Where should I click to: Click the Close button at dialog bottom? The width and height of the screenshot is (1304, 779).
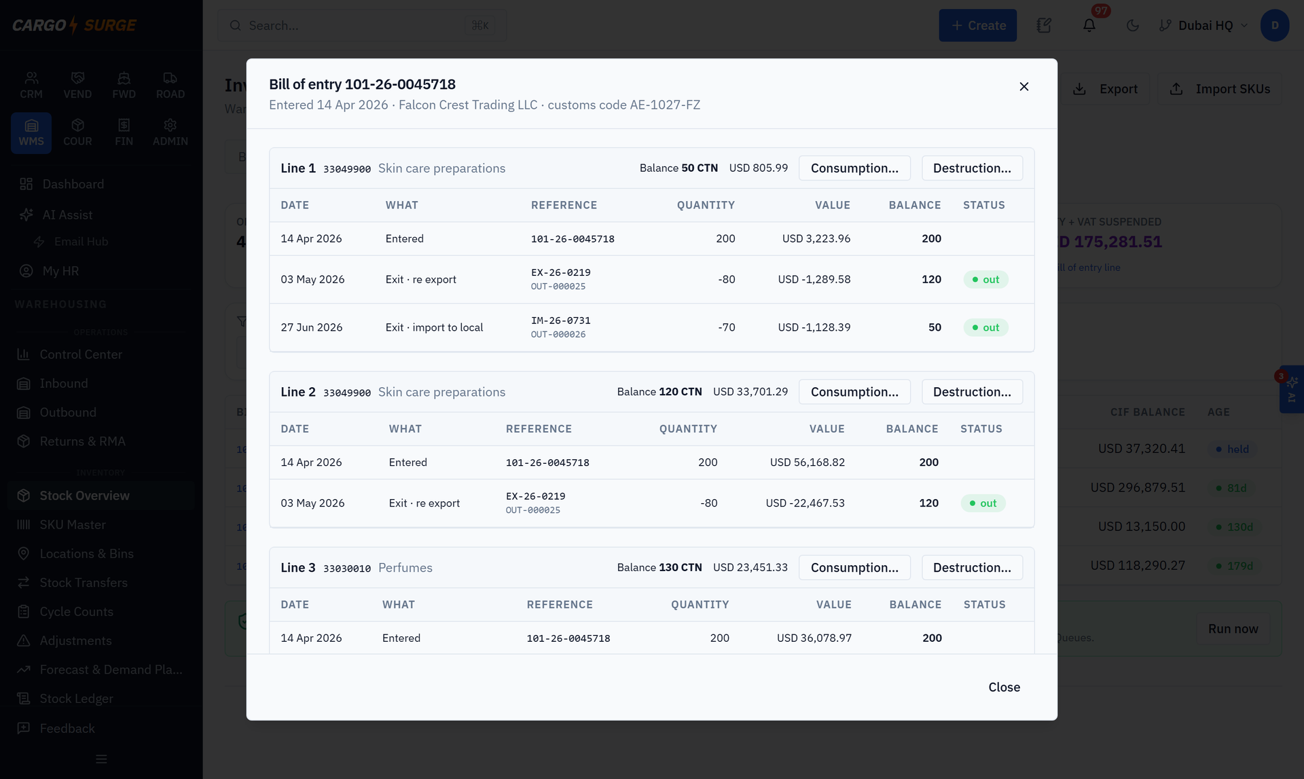1004,687
